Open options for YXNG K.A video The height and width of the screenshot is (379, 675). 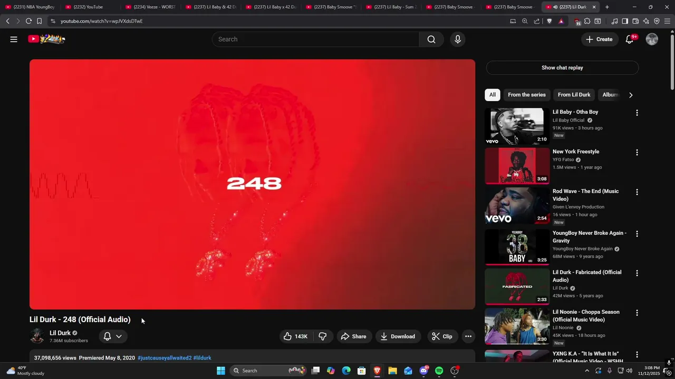click(637, 354)
